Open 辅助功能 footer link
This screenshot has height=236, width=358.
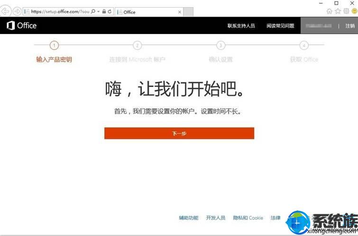(x=189, y=218)
